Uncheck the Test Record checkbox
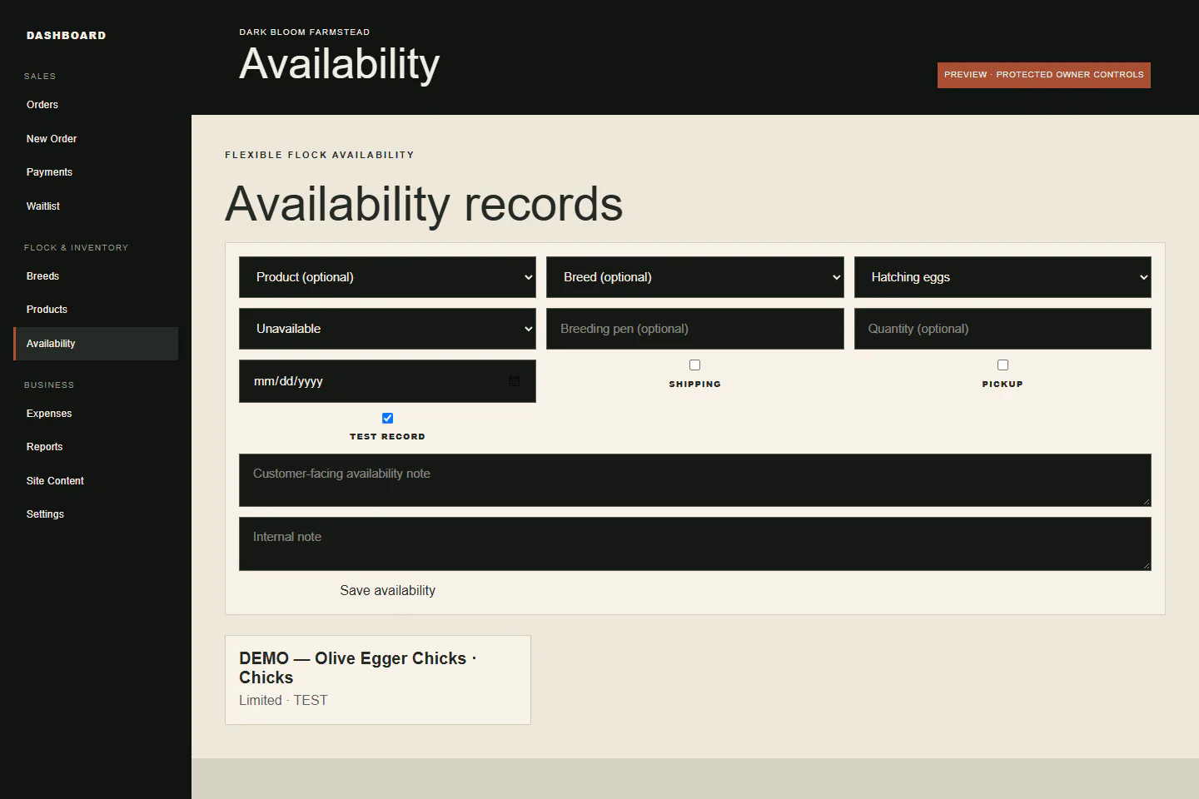The image size is (1199, 799). [387, 418]
